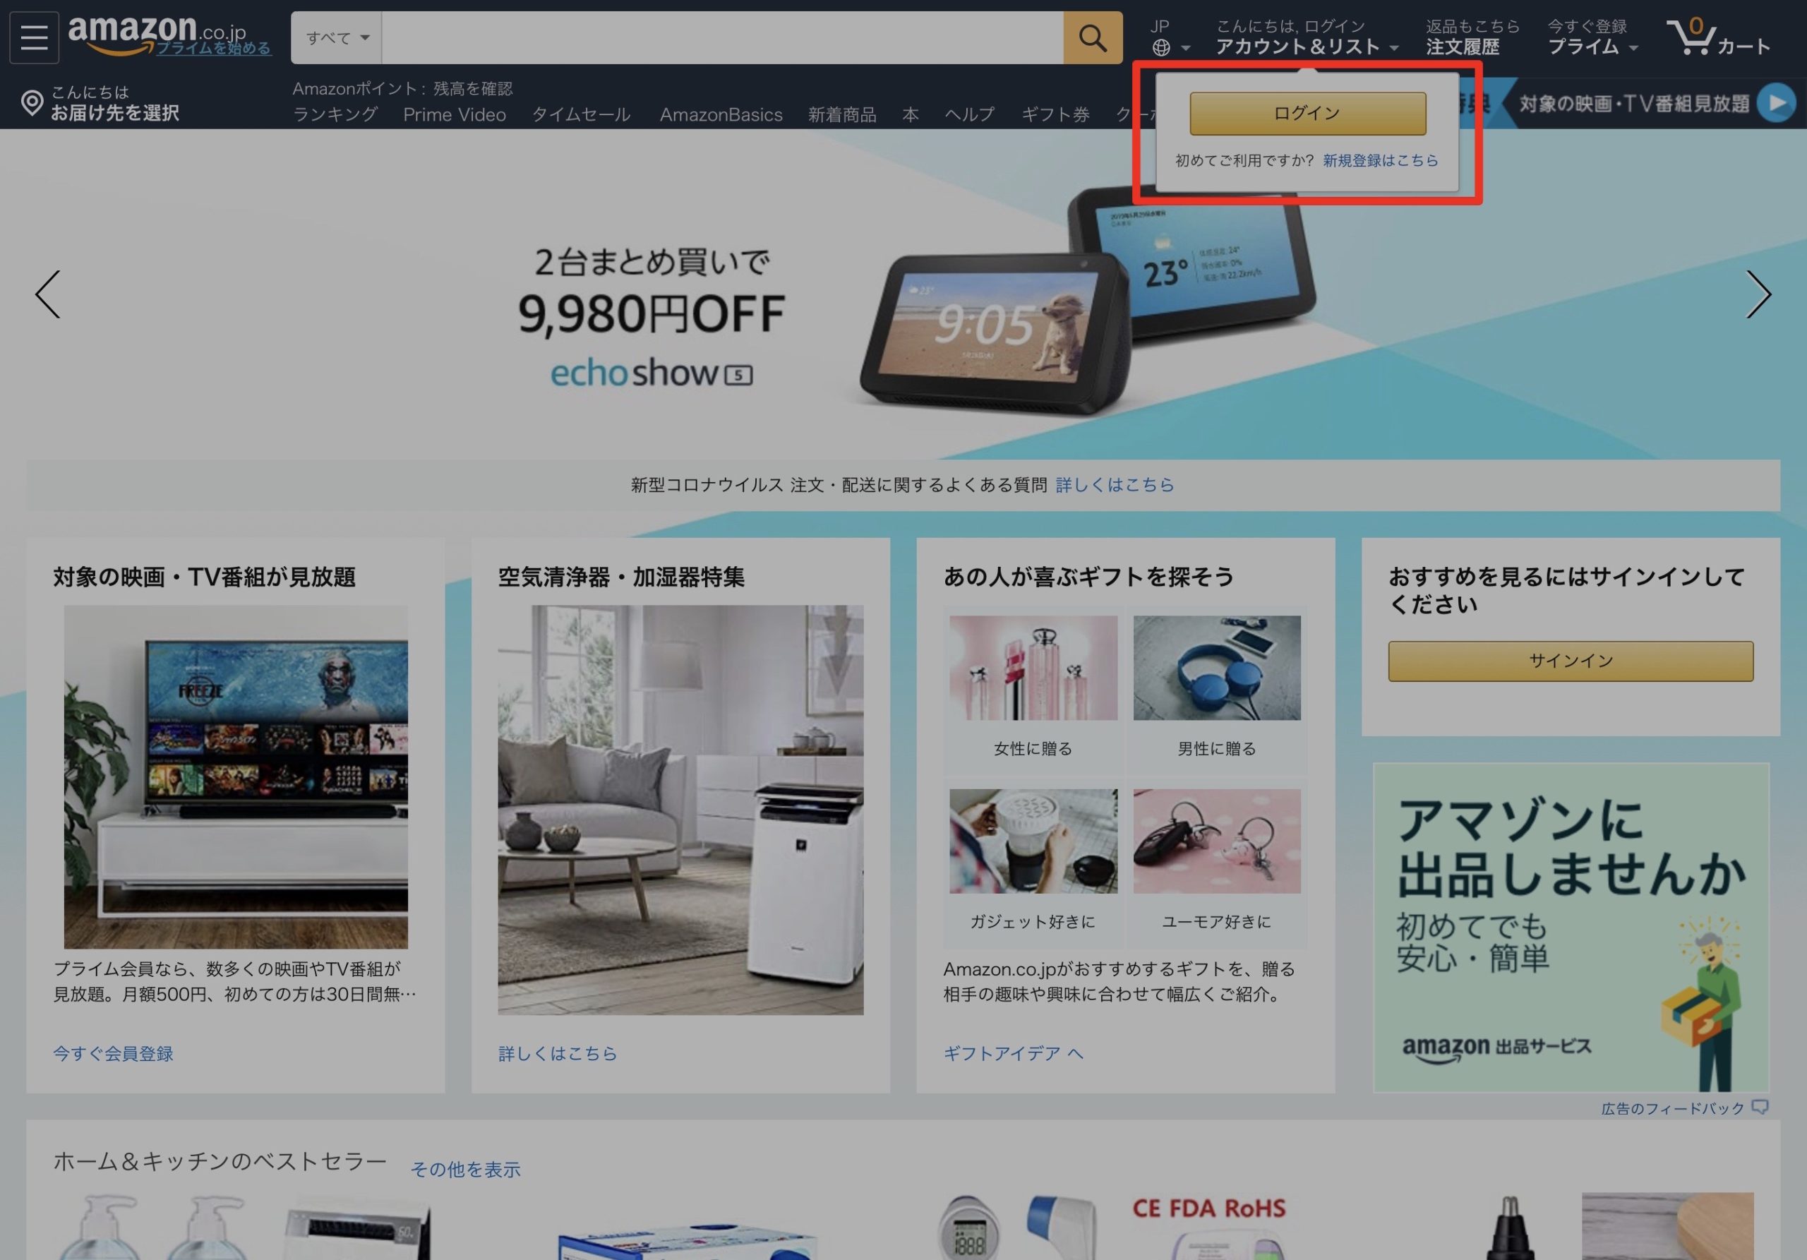Click プライムを始める link
The width and height of the screenshot is (1807, 1260).
(x=213, y=48)
